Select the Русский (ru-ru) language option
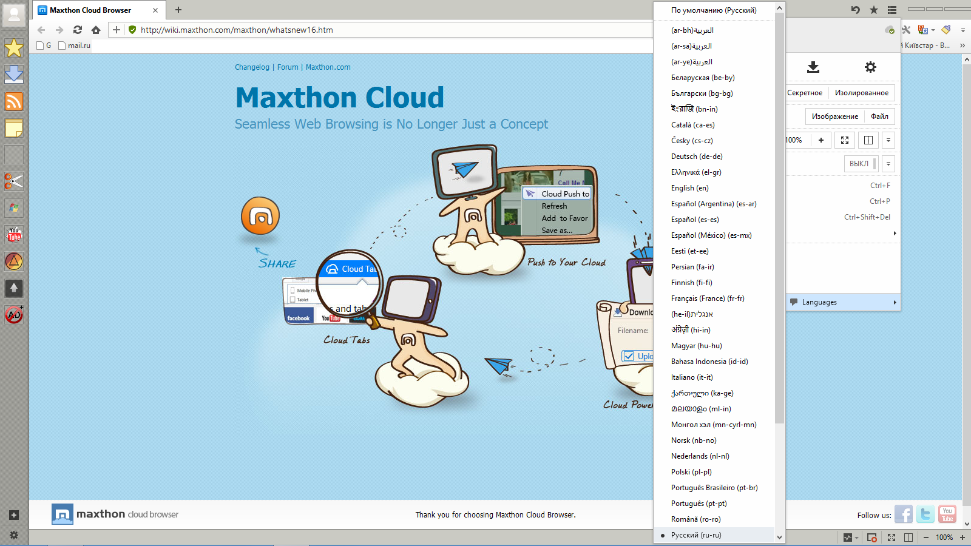Screen dimensions: 971x546 point(696,535)
